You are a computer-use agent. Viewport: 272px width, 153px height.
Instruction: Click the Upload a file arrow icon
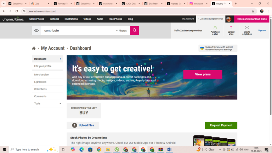(231, 28)
